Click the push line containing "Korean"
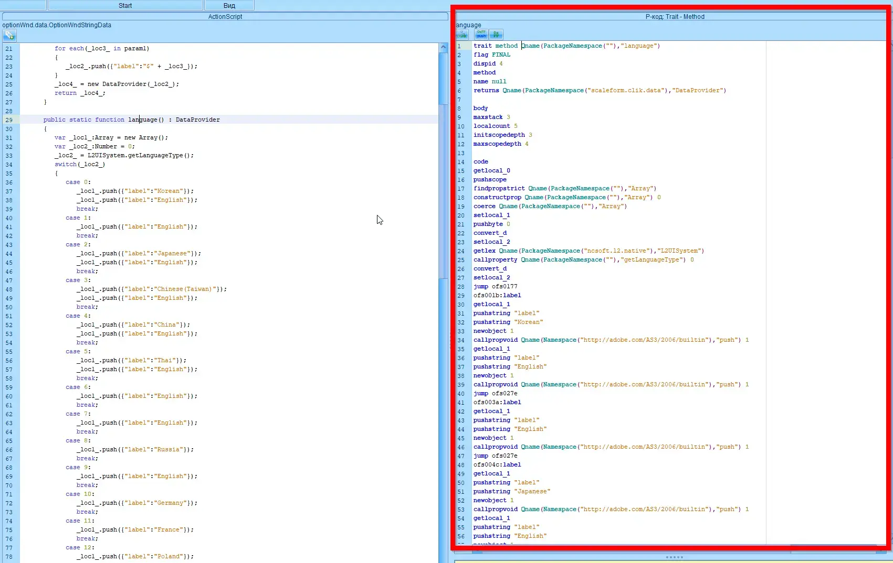The height and width of the screenshot is (563, 893). point(135,191)
